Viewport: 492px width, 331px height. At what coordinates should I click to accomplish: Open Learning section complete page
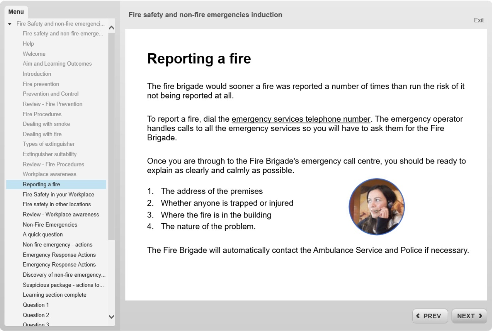point(54,295)
